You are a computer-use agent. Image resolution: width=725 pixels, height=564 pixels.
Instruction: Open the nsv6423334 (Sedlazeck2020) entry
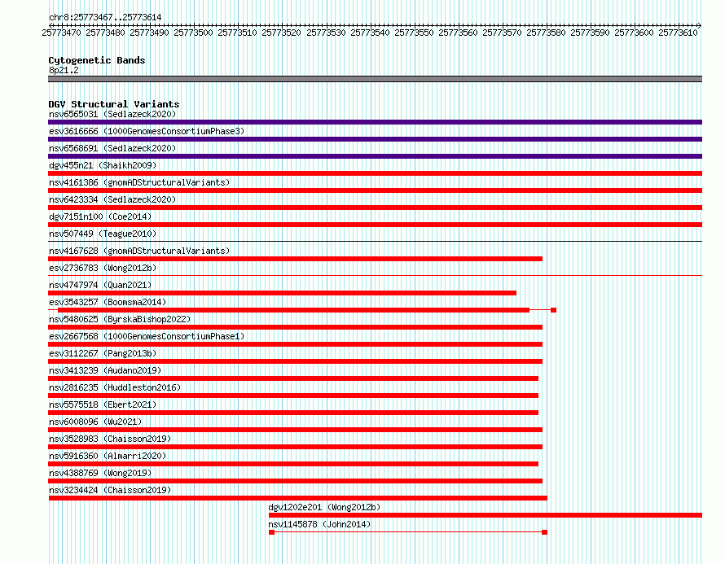pyautogui.click(x=112, y=199)
